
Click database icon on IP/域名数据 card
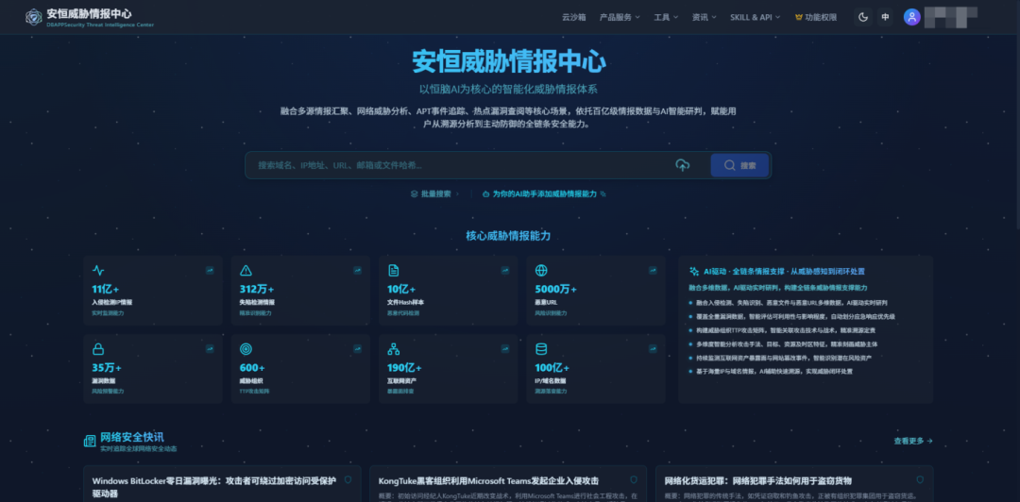coord(541,348)
